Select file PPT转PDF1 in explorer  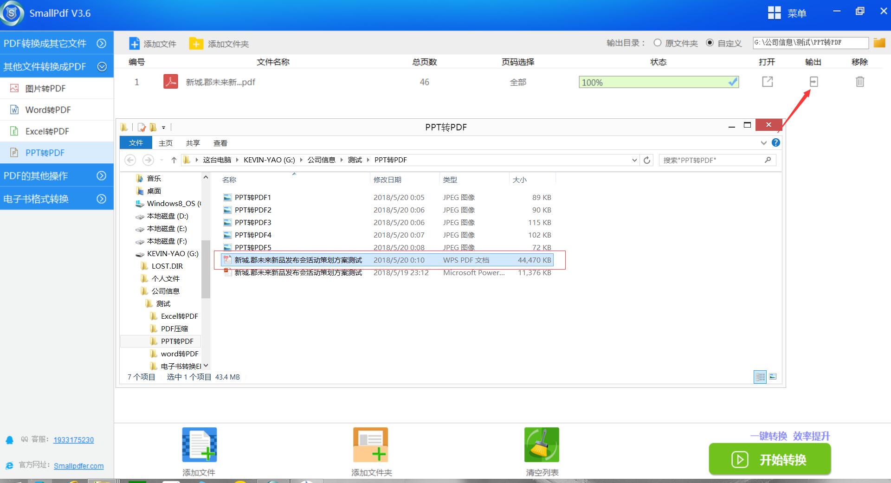click(253, 197)
